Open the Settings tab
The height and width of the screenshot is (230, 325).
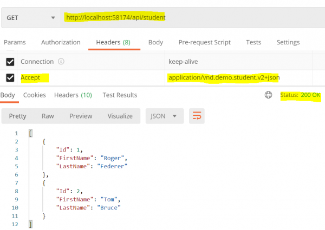288,42
